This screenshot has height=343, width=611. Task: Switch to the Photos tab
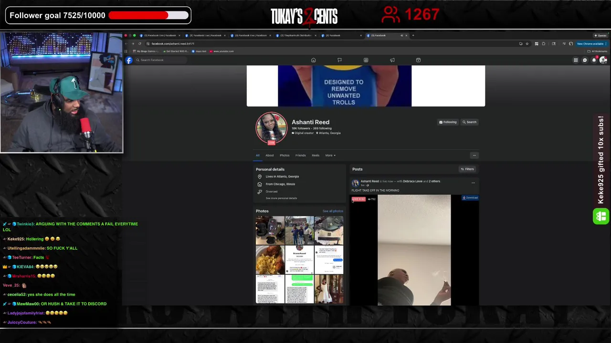click(284, 155)
